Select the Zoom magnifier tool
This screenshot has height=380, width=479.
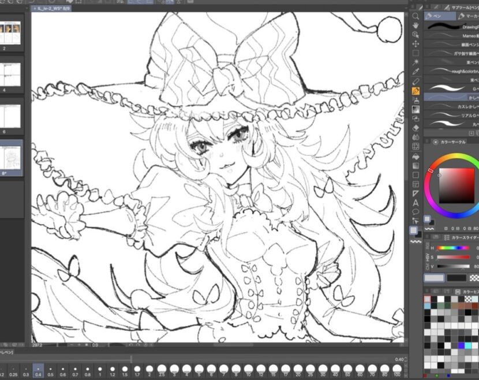[x=416, y=16]
